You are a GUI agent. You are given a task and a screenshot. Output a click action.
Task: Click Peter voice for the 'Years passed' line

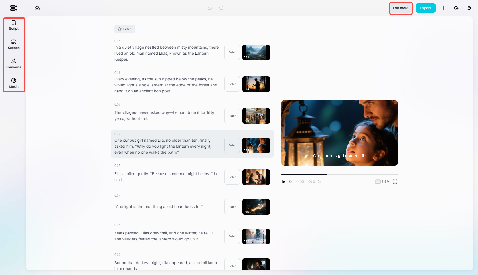tap(232, 236)
